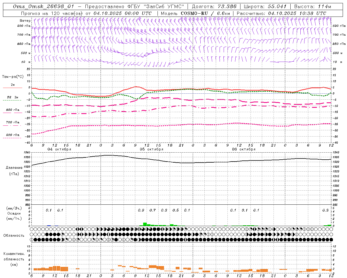Click the Ветер wind panel label
This screenshot has width=347, height=278.
coord(25,21)
